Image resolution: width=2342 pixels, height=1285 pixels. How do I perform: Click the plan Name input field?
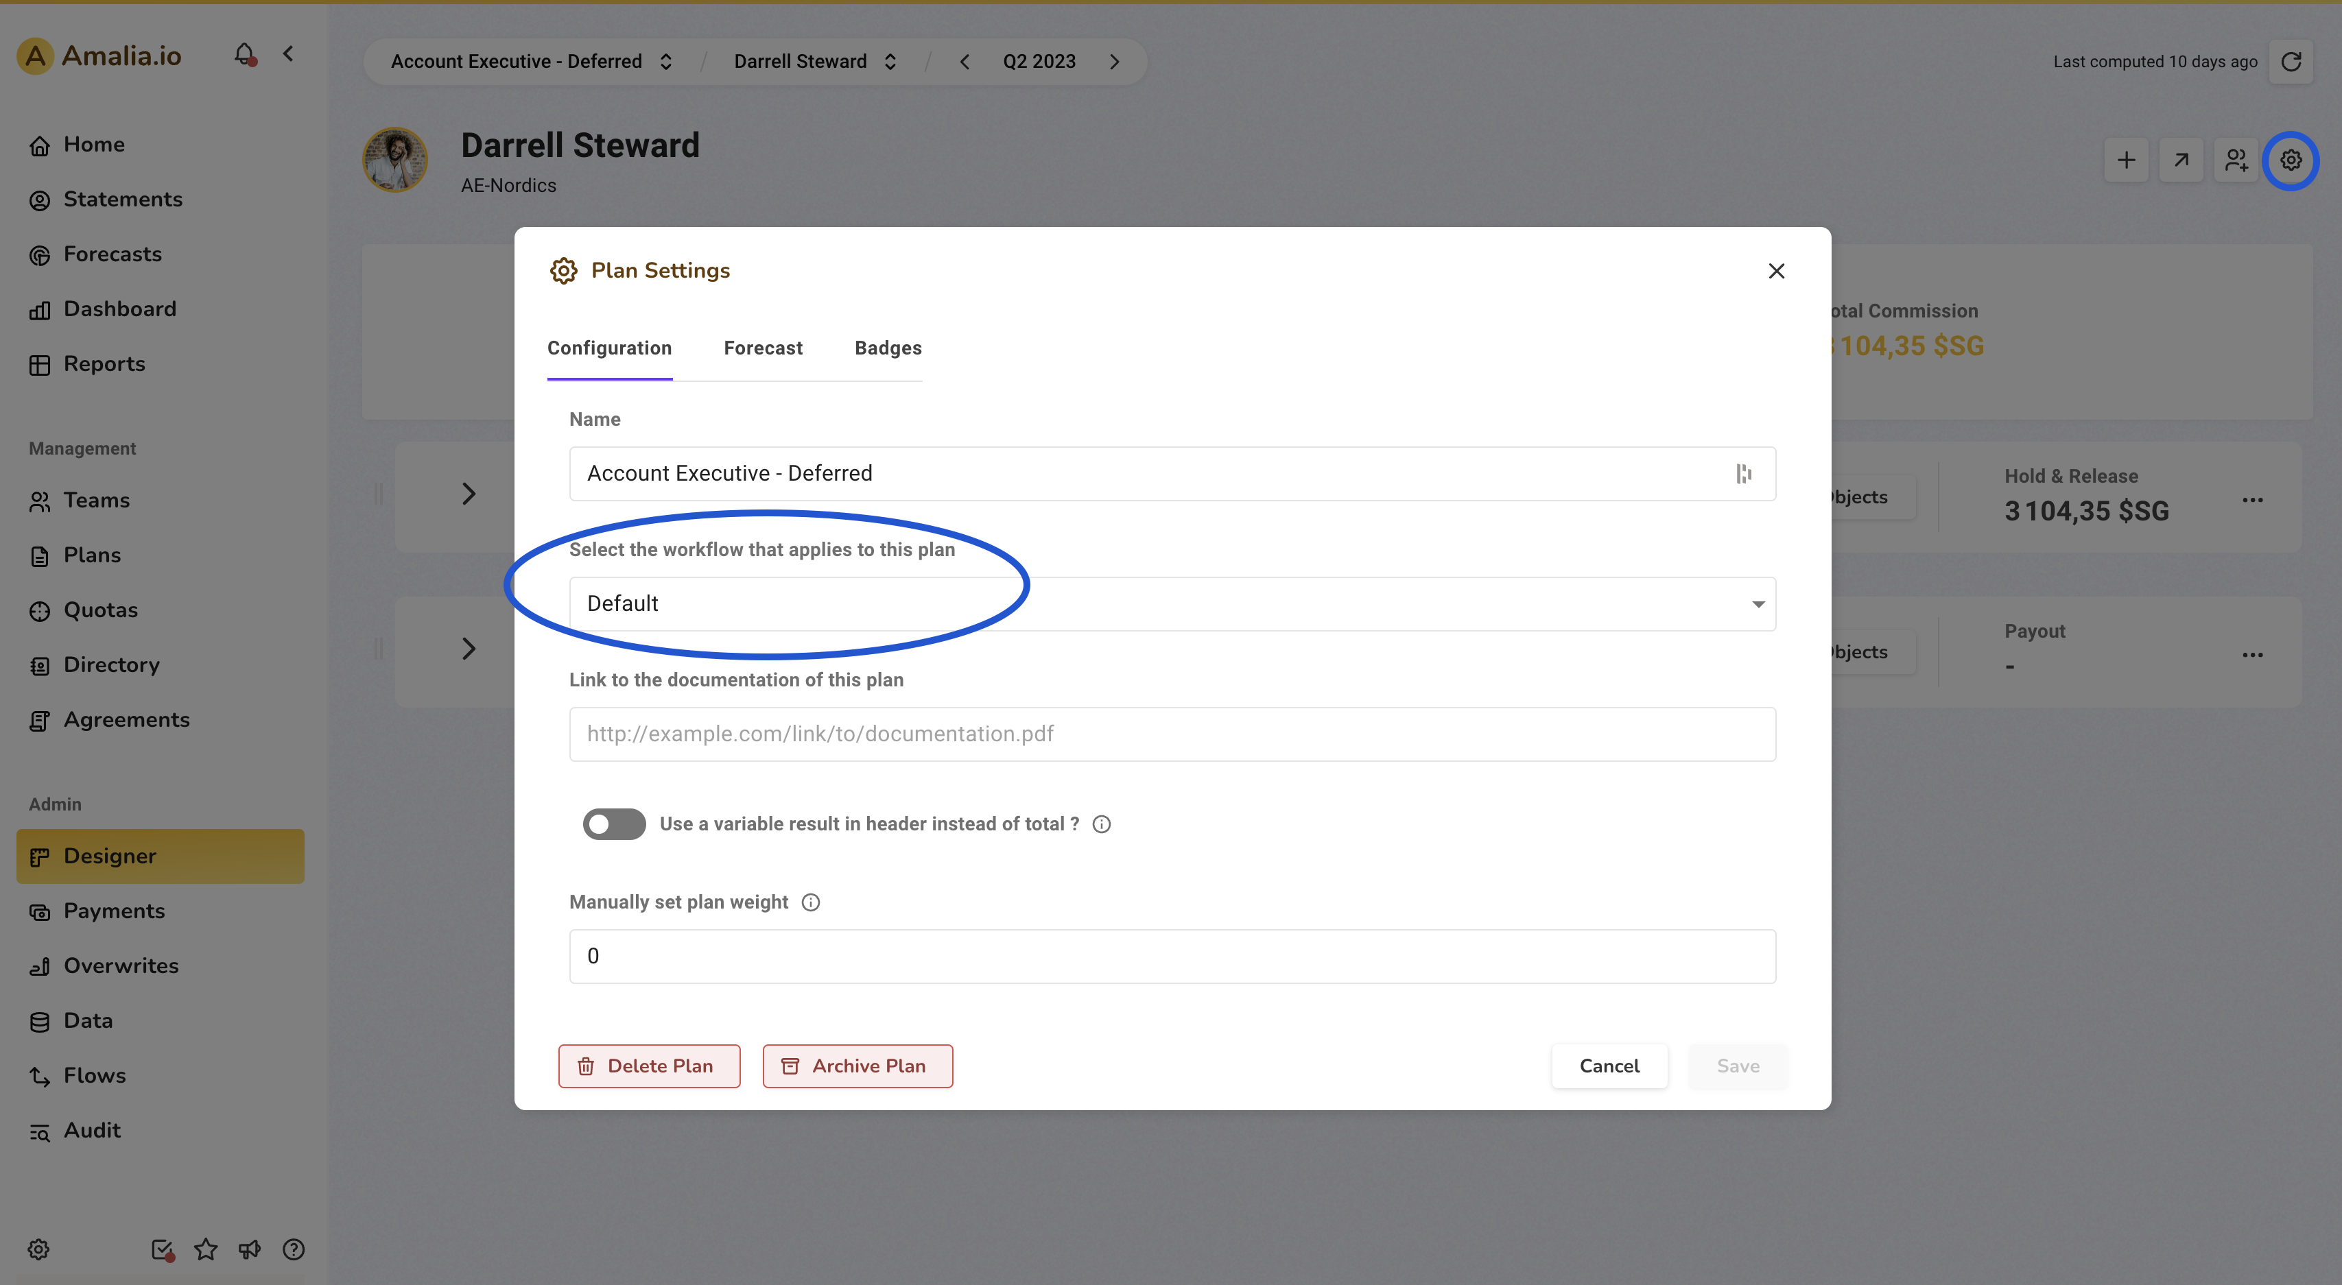pos(1172,473)
